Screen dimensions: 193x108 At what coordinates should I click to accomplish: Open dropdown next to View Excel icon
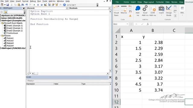tap(5, 5)
